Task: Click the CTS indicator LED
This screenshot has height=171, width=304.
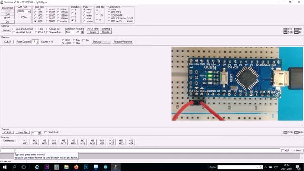Action: [285, 29]
